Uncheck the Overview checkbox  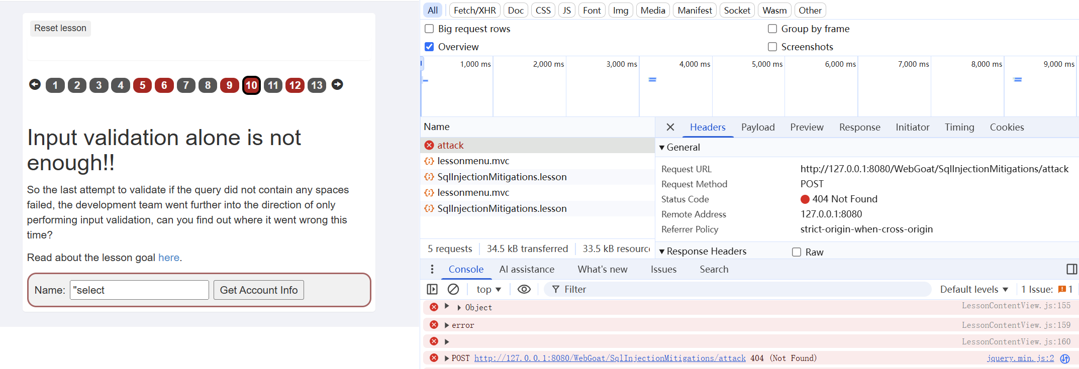click(429, 47)
